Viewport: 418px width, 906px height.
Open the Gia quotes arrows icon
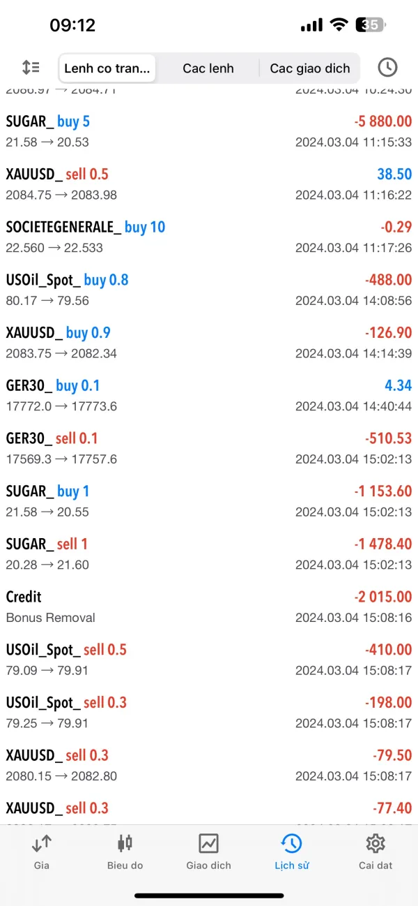pos(41,844)
